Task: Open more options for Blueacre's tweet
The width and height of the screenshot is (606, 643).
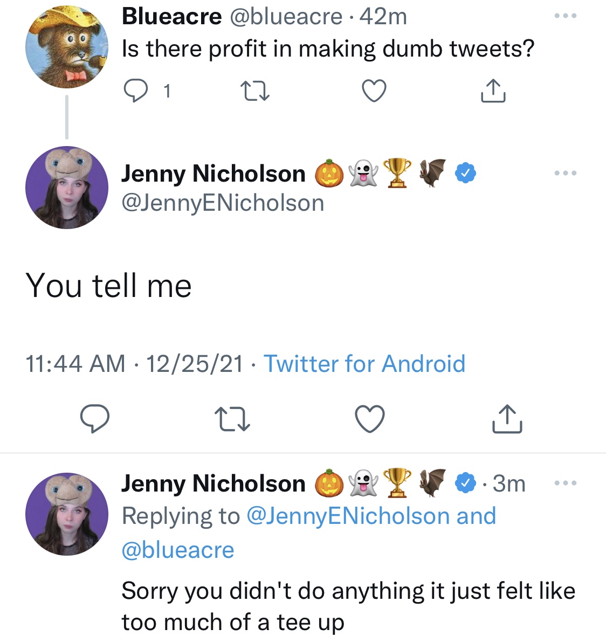Action: [x=566, y=16]
